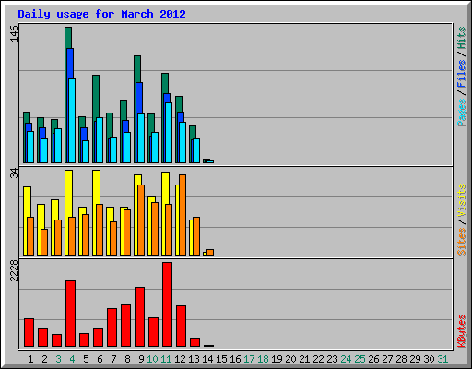472x369 pixels.
Task: Click the "Sites" legend label
Action: 461,242
